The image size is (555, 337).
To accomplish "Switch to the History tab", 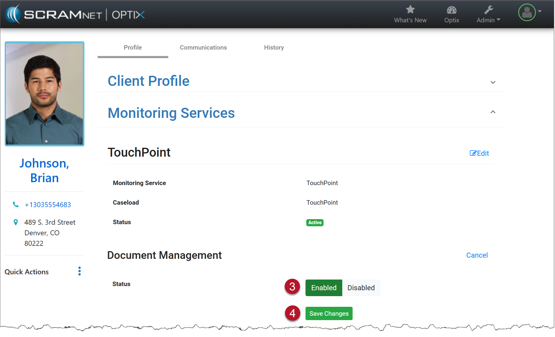I will [274, 47].
